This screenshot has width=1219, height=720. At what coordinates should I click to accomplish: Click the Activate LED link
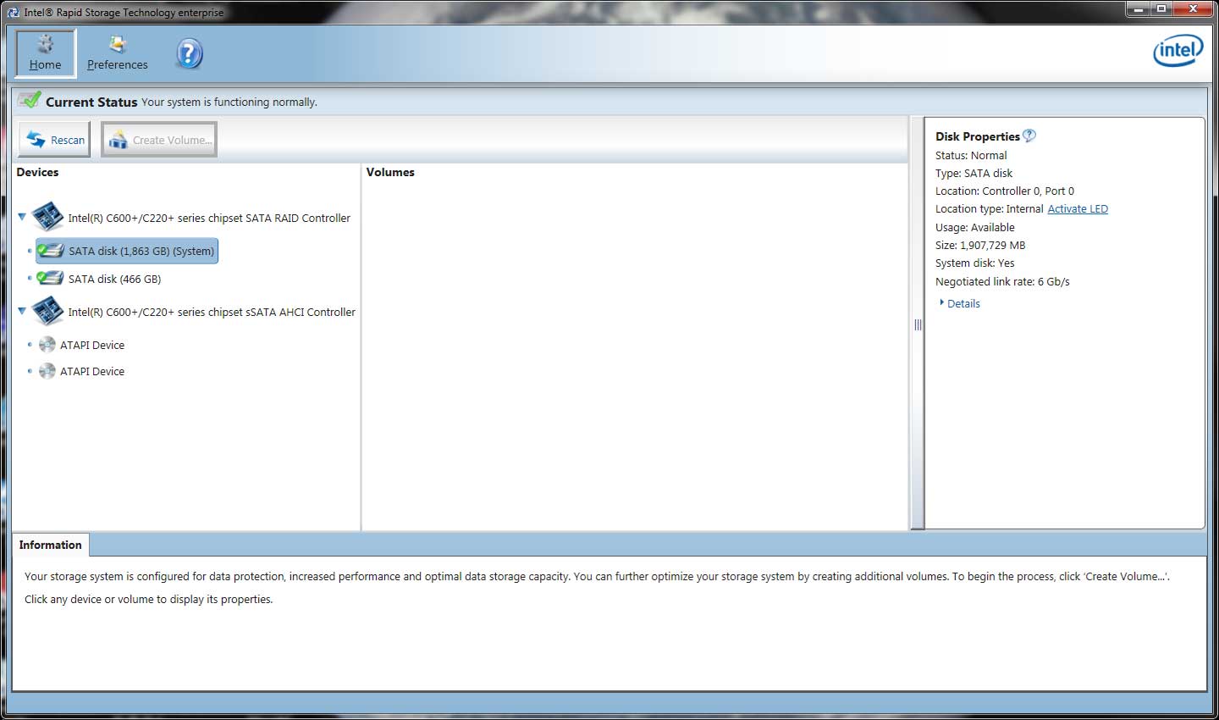tap(1077, 209)
